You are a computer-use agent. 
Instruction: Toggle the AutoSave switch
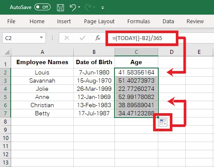point(42,7)
